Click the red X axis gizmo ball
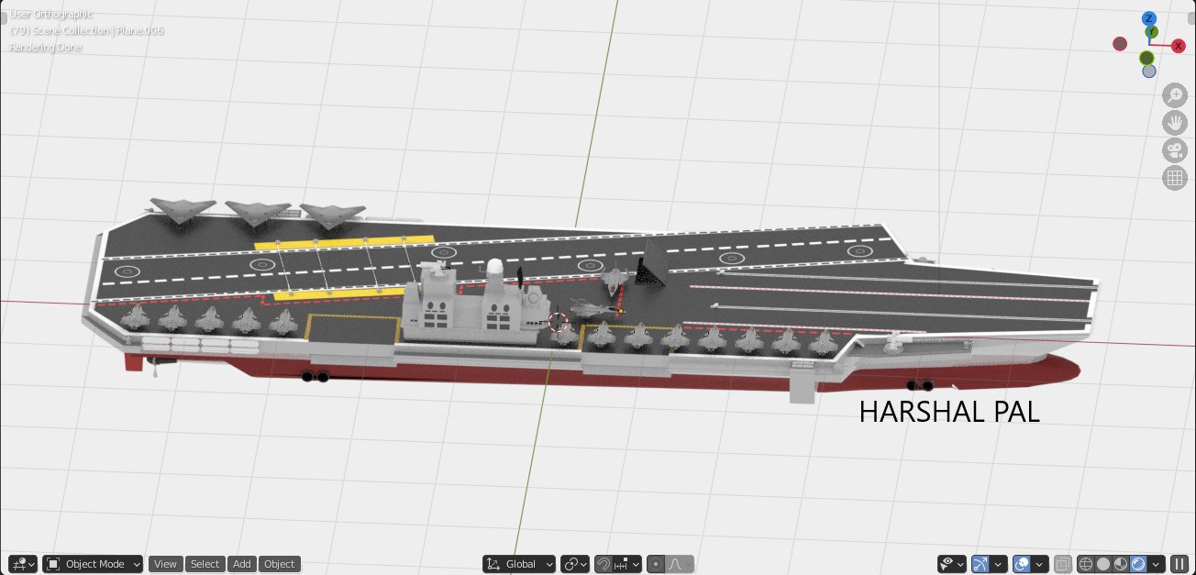 pyautogui.click(x=1178, y=46)
